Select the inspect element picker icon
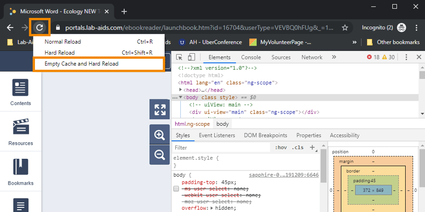This screenshot has width=425, height=212. point(179,57)
